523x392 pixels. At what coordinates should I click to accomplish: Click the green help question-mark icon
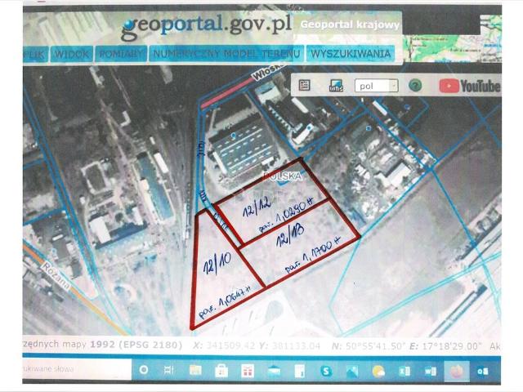[415, 85]
